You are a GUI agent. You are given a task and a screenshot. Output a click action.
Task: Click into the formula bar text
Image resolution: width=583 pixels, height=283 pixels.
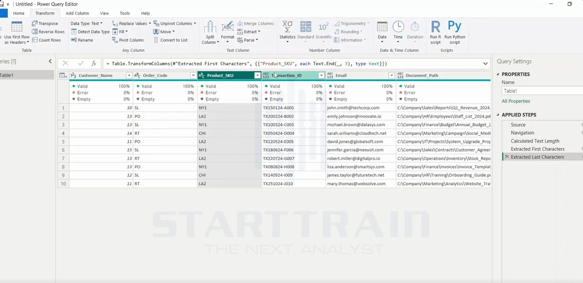click(x=292, y=64)
